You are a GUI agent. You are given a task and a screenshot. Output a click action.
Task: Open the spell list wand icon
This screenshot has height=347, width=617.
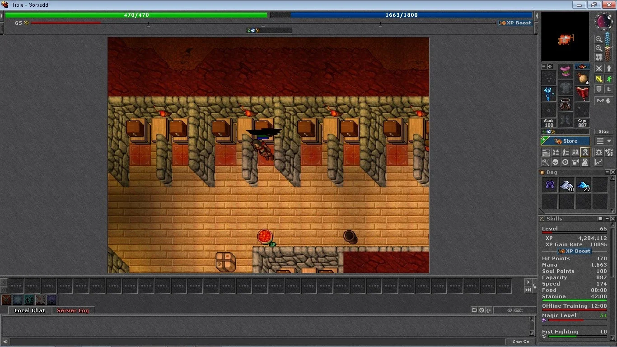coord(546,162)
